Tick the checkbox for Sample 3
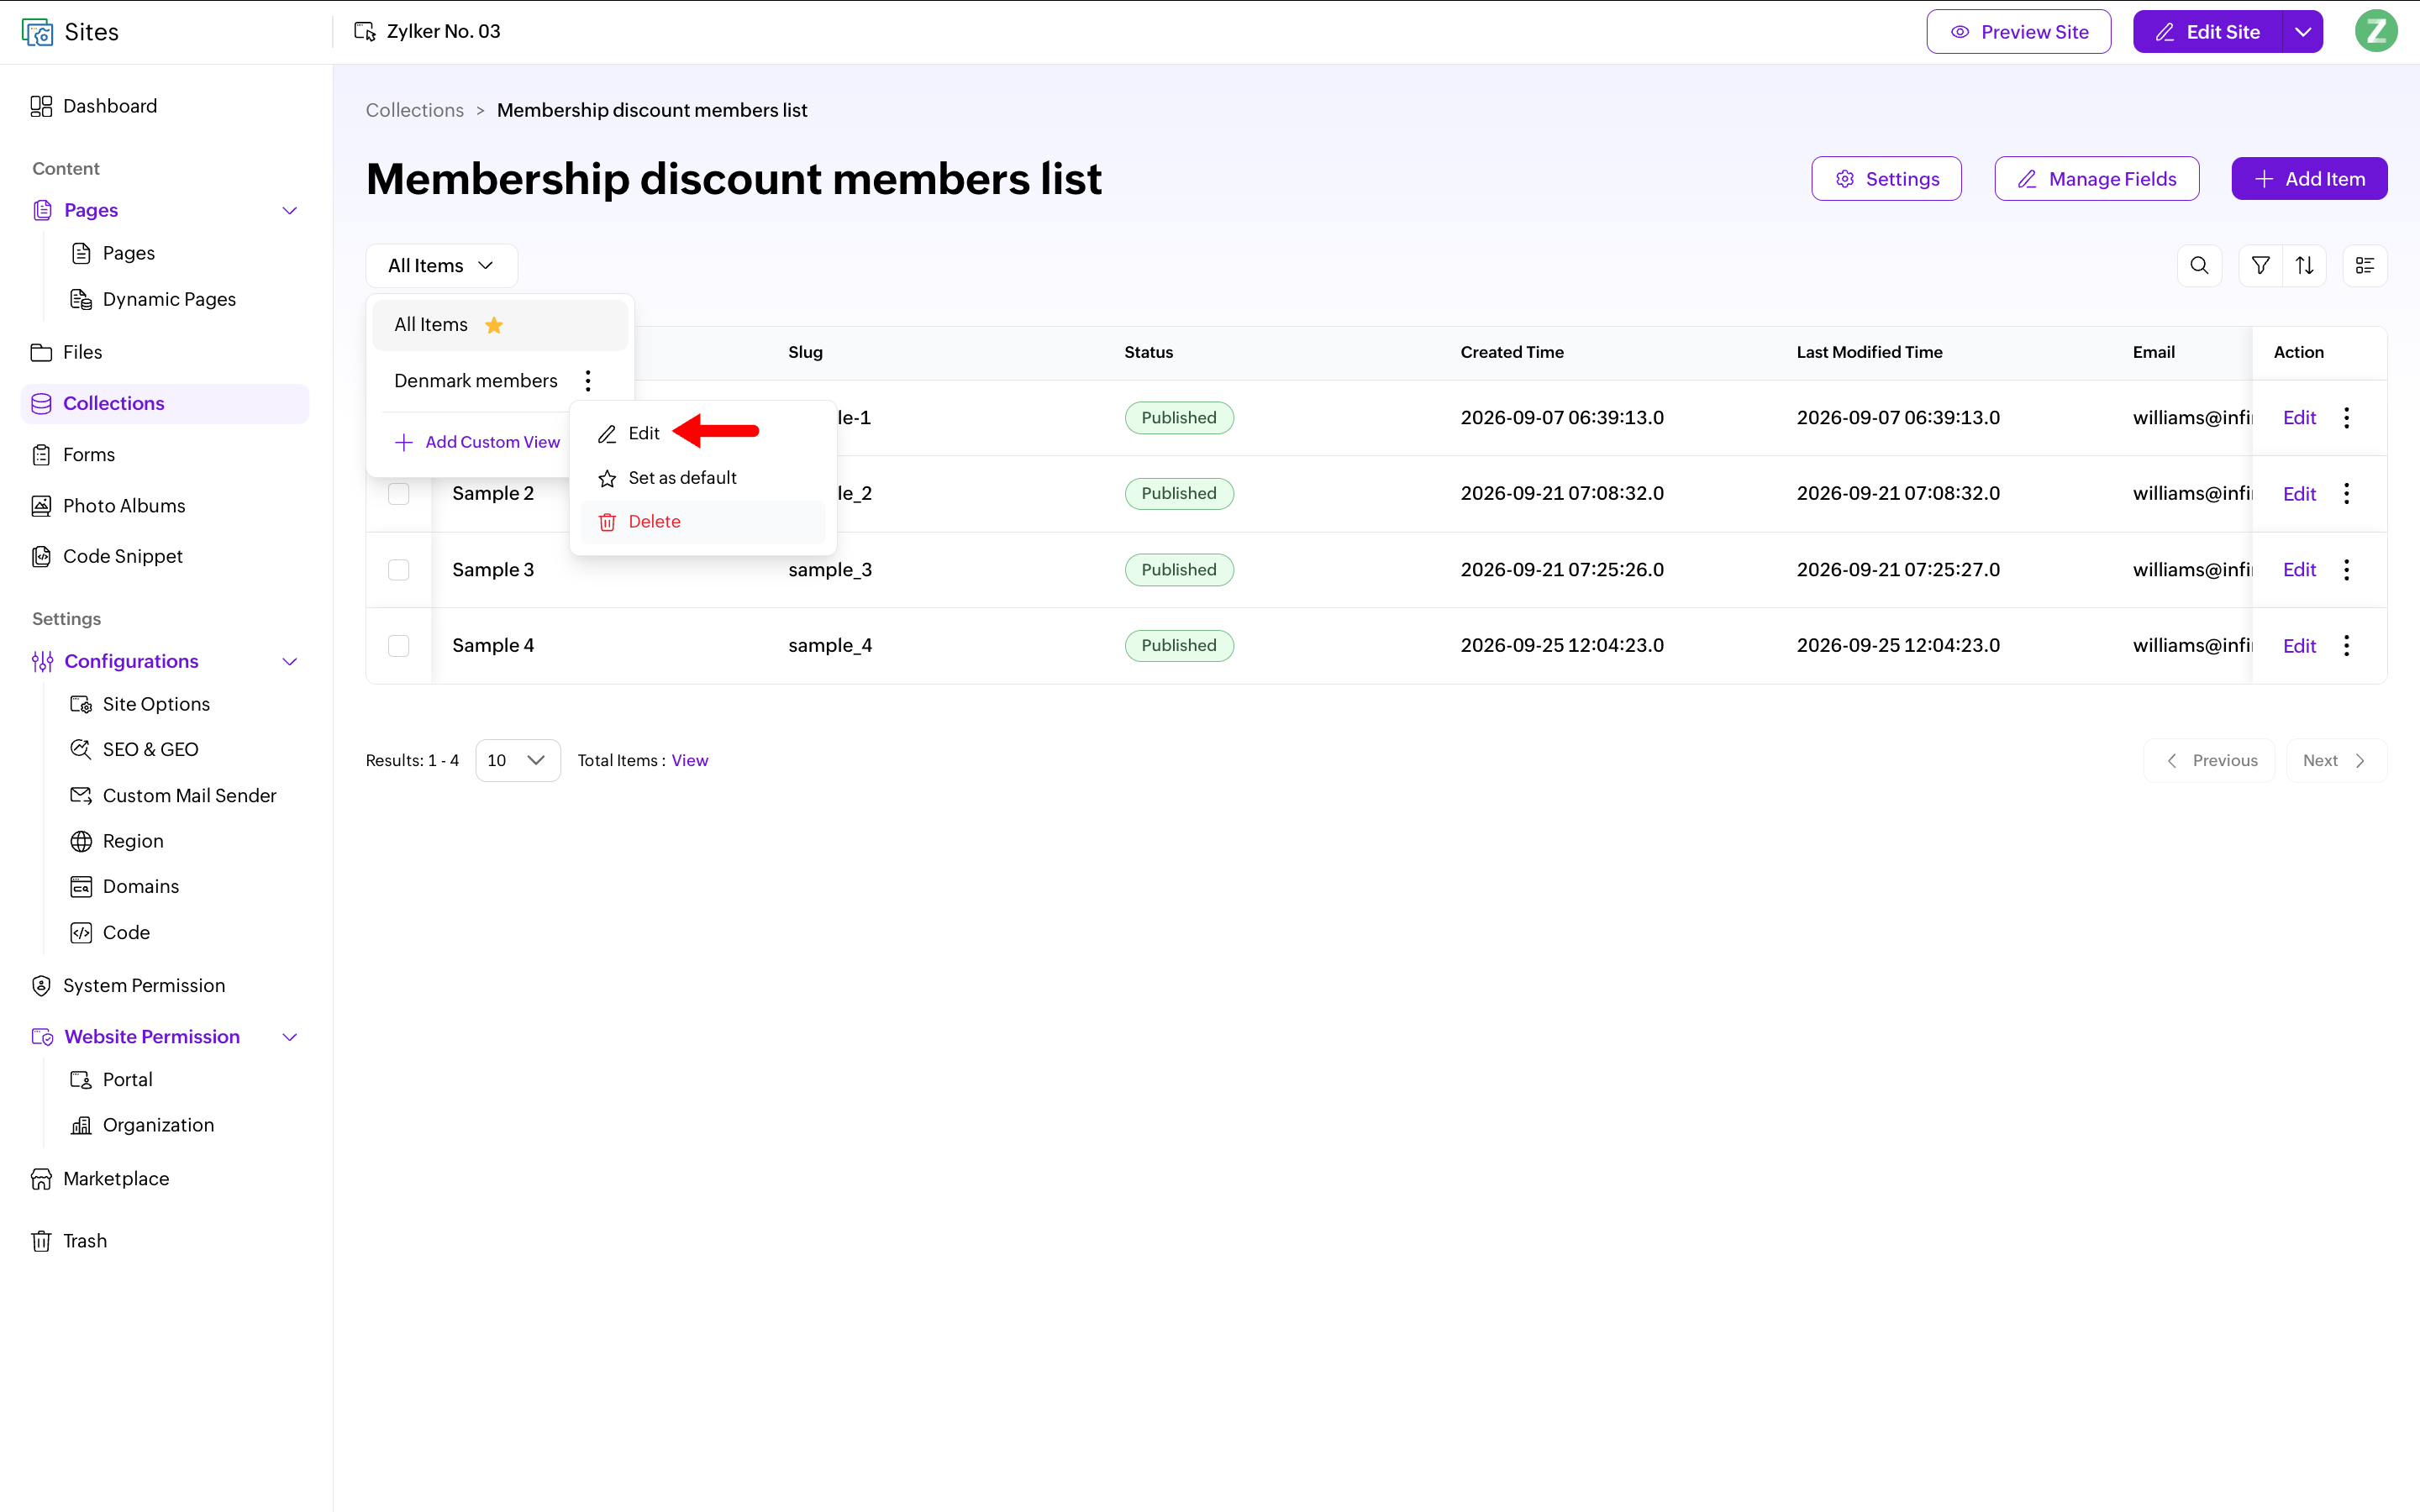The height and width of the screenshot is (1512, 2420). [x=399, y=570]
